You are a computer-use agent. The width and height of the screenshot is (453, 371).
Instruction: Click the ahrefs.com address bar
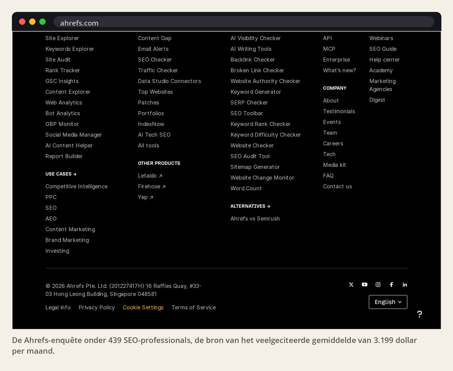[244, 22]
